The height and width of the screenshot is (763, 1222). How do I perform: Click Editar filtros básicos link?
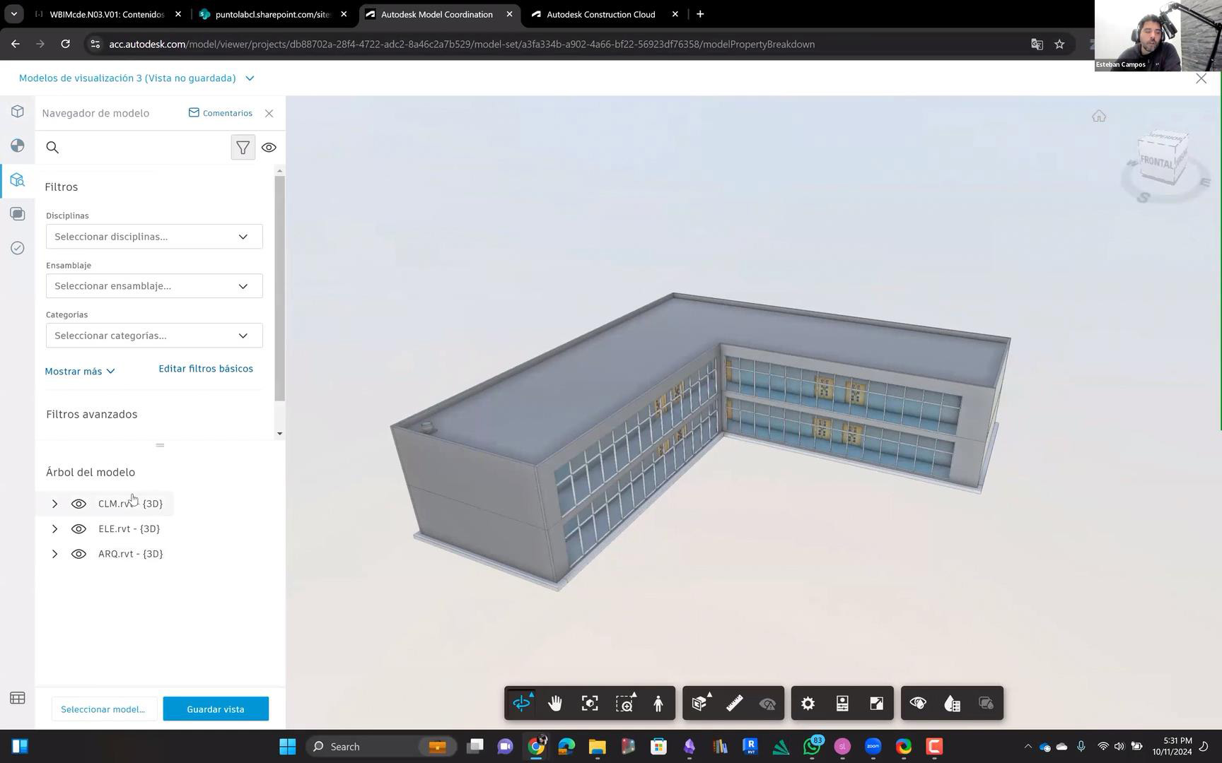(205, 369)
